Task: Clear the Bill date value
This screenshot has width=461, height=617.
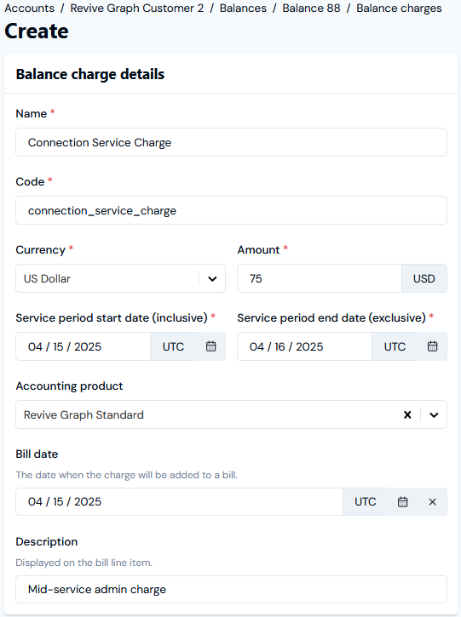Action: [432, 502]
